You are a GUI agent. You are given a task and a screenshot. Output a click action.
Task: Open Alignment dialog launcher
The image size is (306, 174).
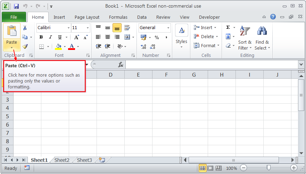click(x=133, y=55)
